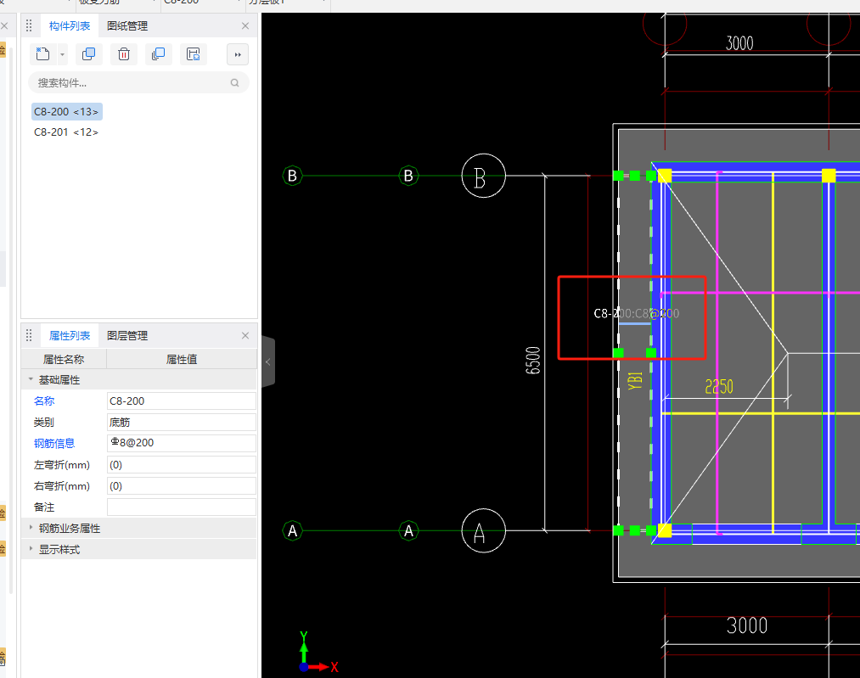Viewport: 860px width, 678px height.
Task: Click the large axis bubble B
Action: point(483,176)
